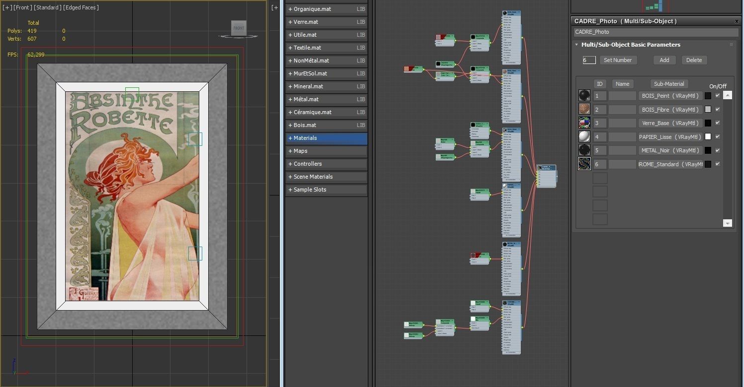
Task: Click the Sub-Material column header button
Action: pos(669,84)
